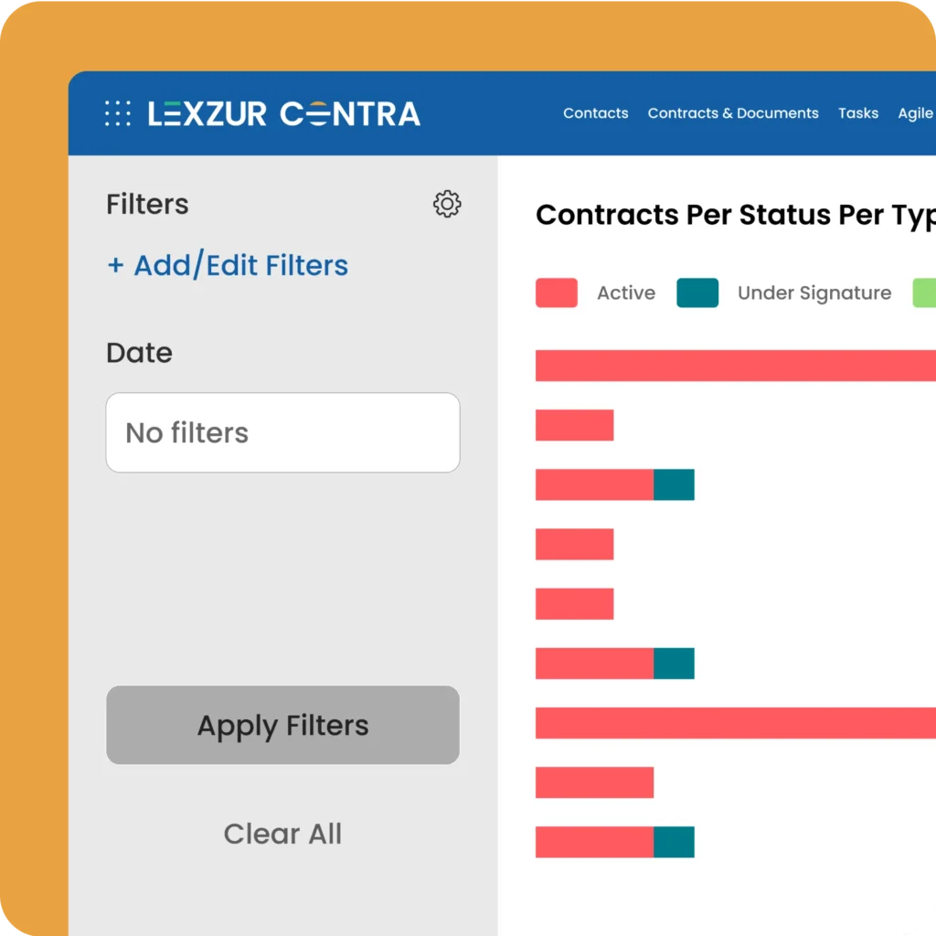Expand the Filters panel options
This screenshot has height=936, width=936.
tap(147, 204)
